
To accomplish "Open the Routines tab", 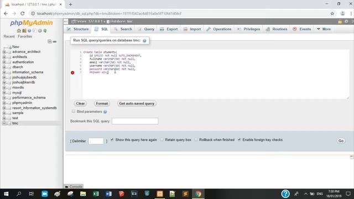I will click(x=277, y=29).
